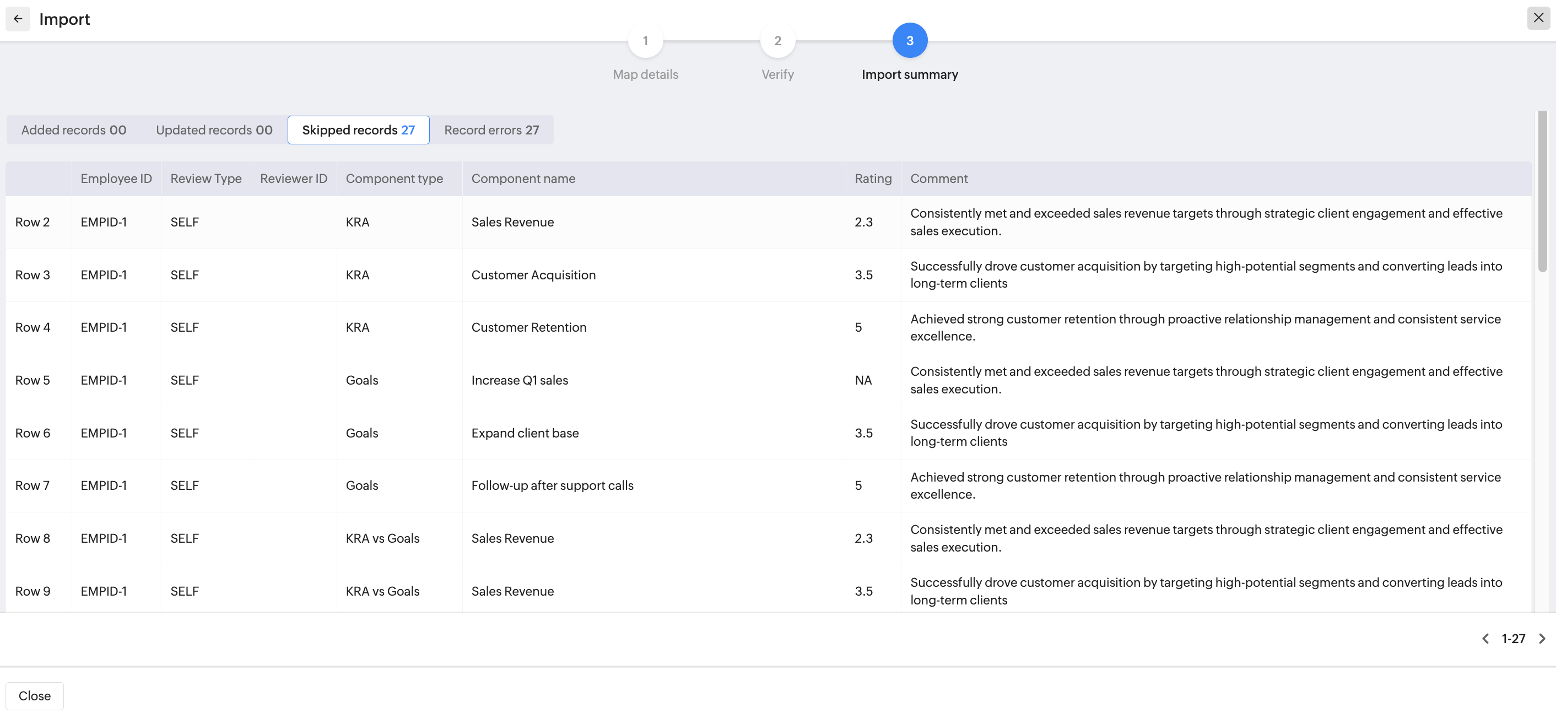Open the Record errors tab
This screenshot has height=713, width=1556.
(491, 130)
